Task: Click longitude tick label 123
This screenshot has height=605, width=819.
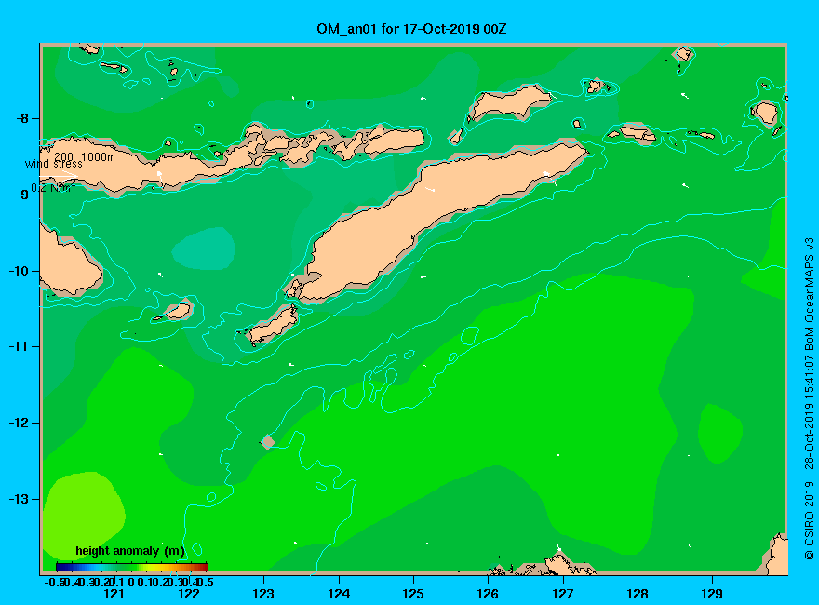Action: [x=263, y=594]
